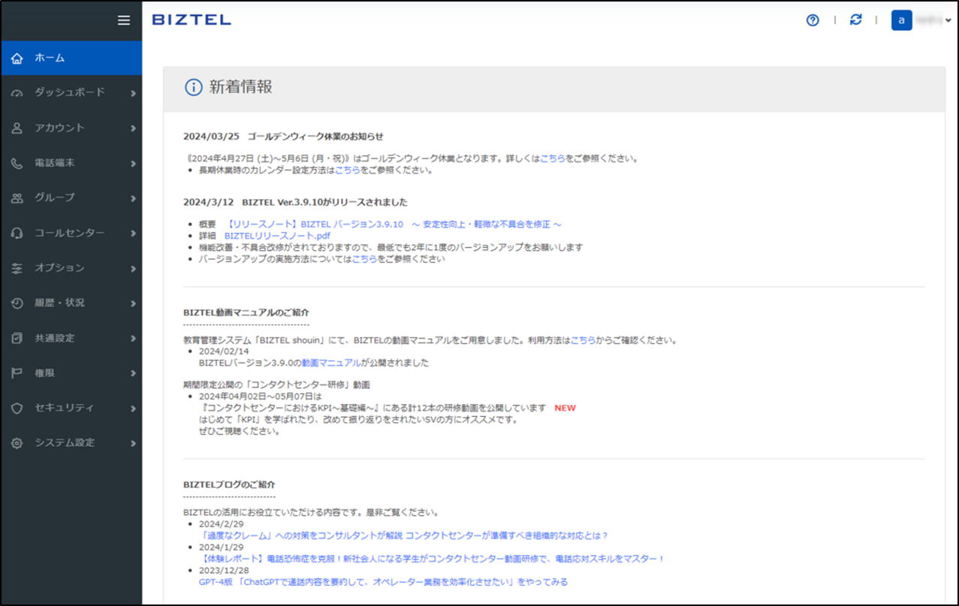Expand the システム設定 chevron

pyautogui.click(x=133, y=444)
